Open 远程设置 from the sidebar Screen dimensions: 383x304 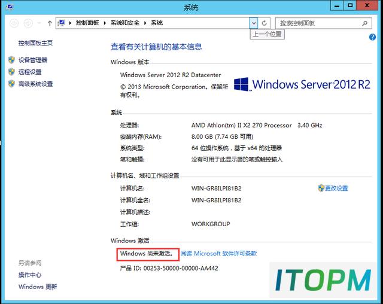click(x=30, y=72)
